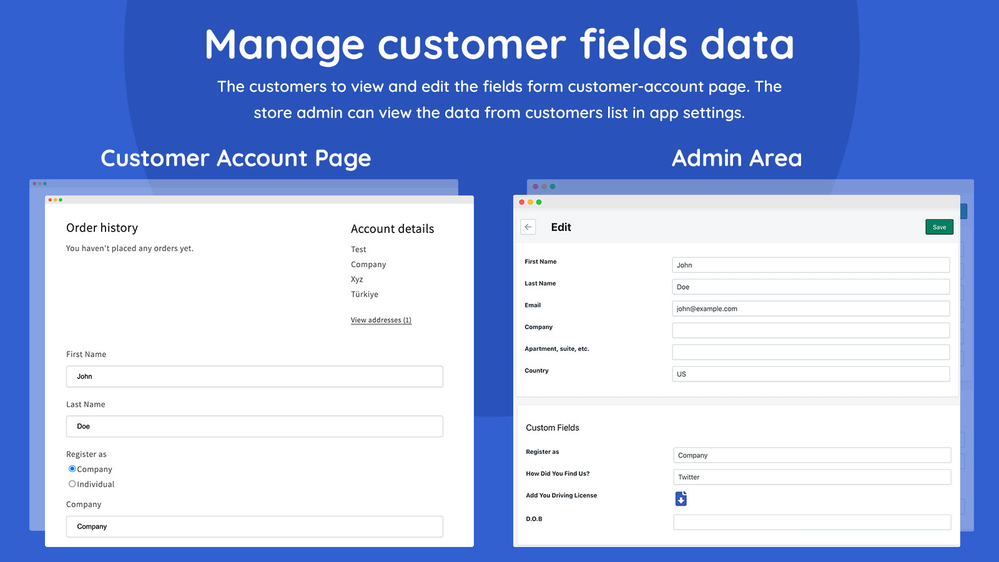Focus the First Name field on account page
The width and height of the screenshot is (999, 562).
(255, 377)
